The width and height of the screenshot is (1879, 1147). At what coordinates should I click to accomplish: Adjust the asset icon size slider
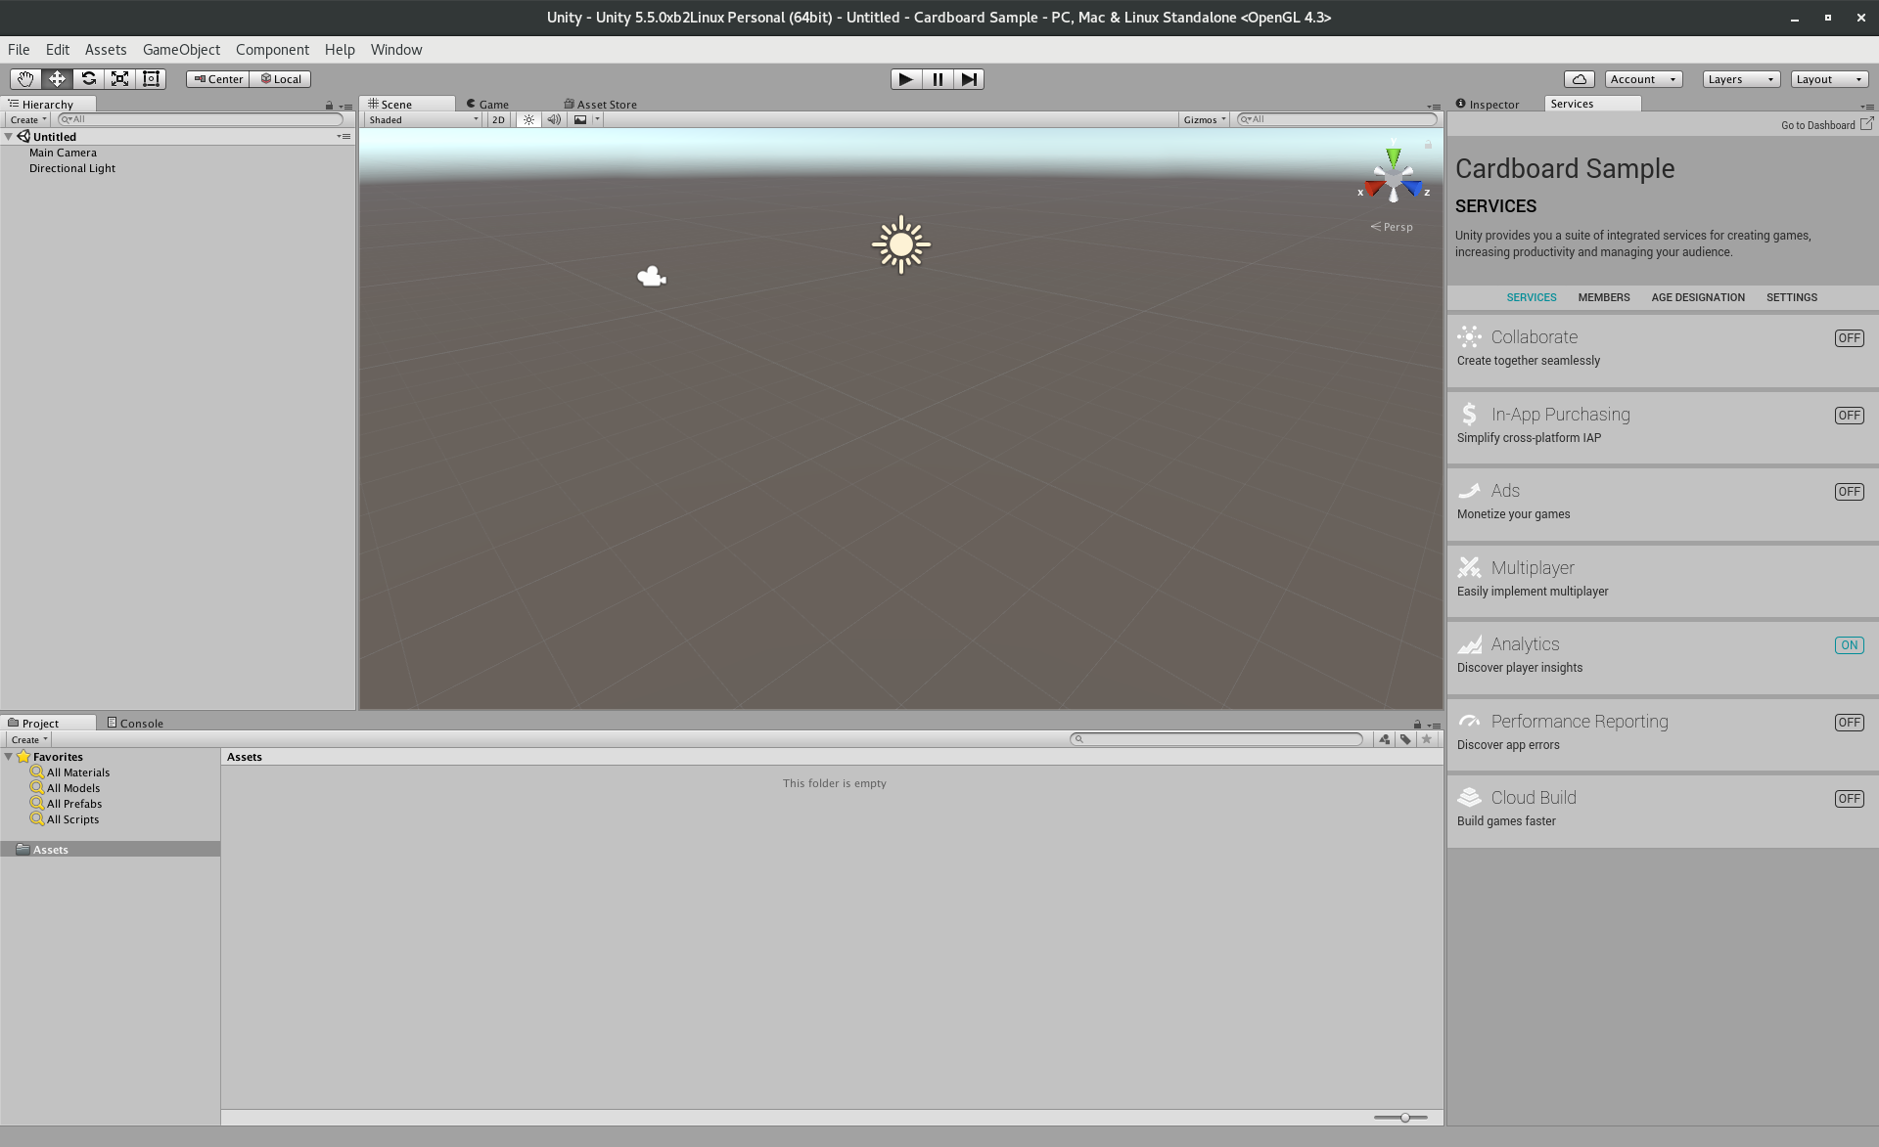[1404, 1117]
